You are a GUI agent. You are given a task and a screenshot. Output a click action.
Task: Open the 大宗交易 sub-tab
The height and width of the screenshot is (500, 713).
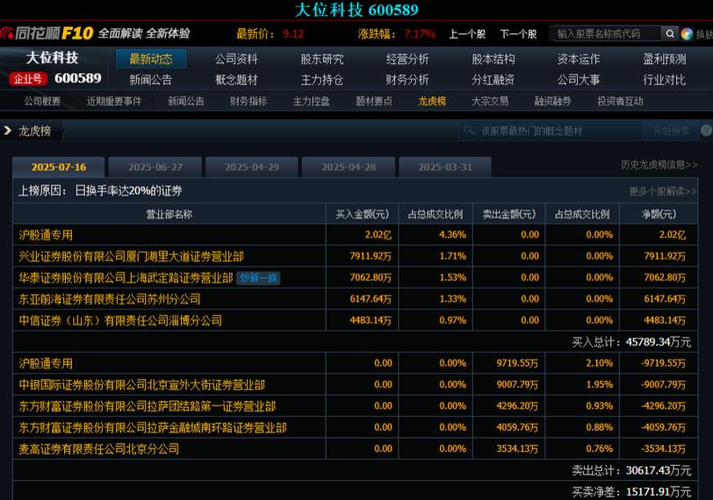coord(489,101)
